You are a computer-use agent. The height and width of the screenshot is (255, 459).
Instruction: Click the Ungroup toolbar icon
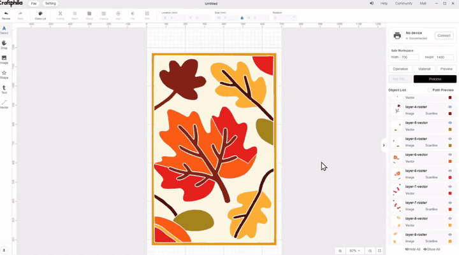point(104,14)
